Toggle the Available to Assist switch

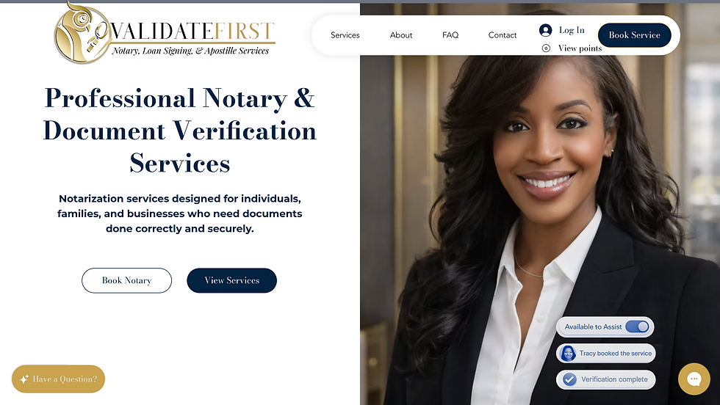point(637,326)
